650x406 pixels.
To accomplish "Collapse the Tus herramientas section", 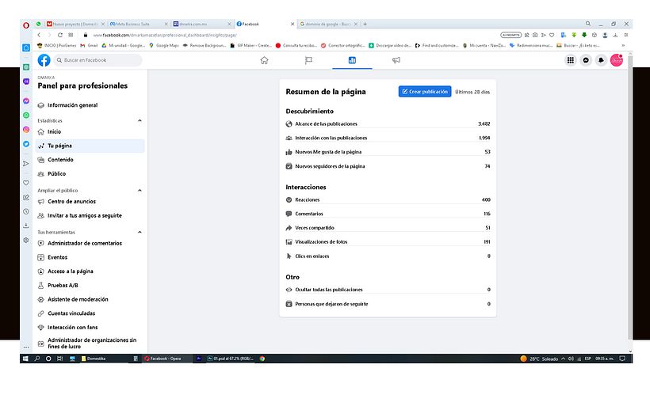I will [140, 232].
